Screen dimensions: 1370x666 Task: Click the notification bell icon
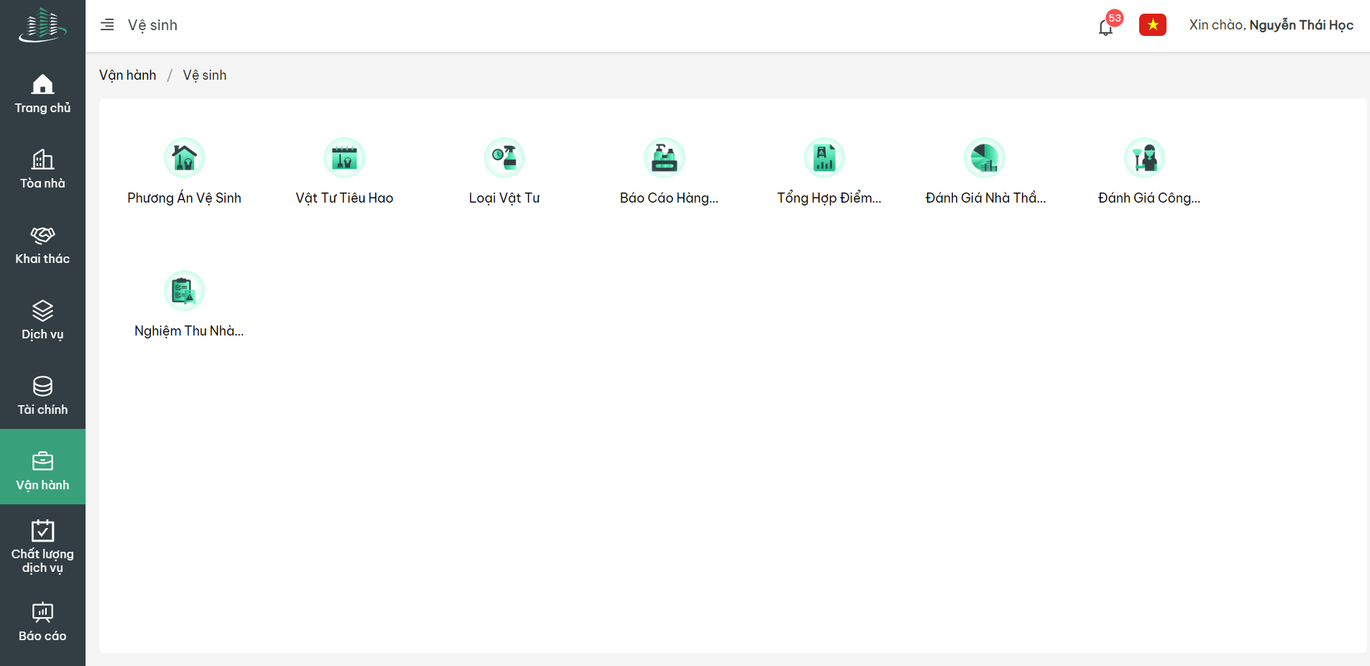click(1105, 27)
